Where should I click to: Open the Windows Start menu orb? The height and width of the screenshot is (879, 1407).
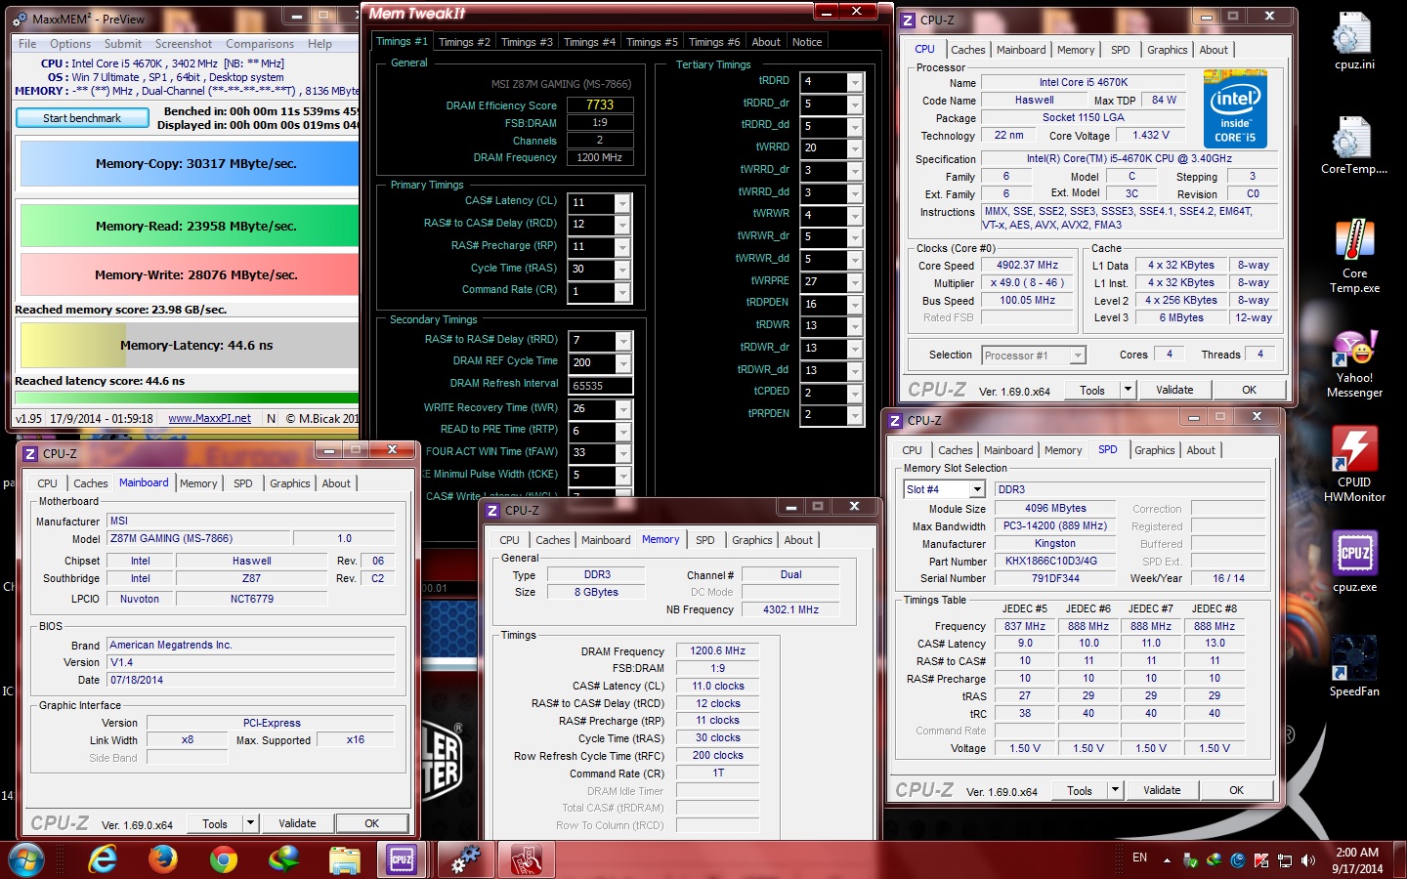coord(25,859)
